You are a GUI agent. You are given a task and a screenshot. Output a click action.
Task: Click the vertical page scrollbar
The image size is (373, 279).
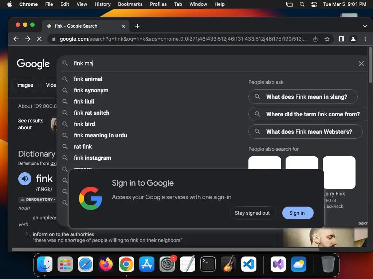coord(370,65)
